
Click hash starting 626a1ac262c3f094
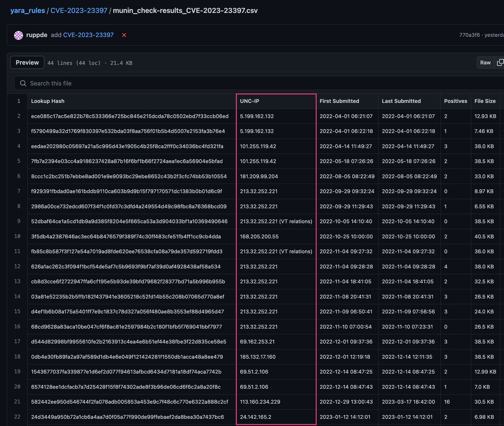pyautogui.click(x=126, y=267)
